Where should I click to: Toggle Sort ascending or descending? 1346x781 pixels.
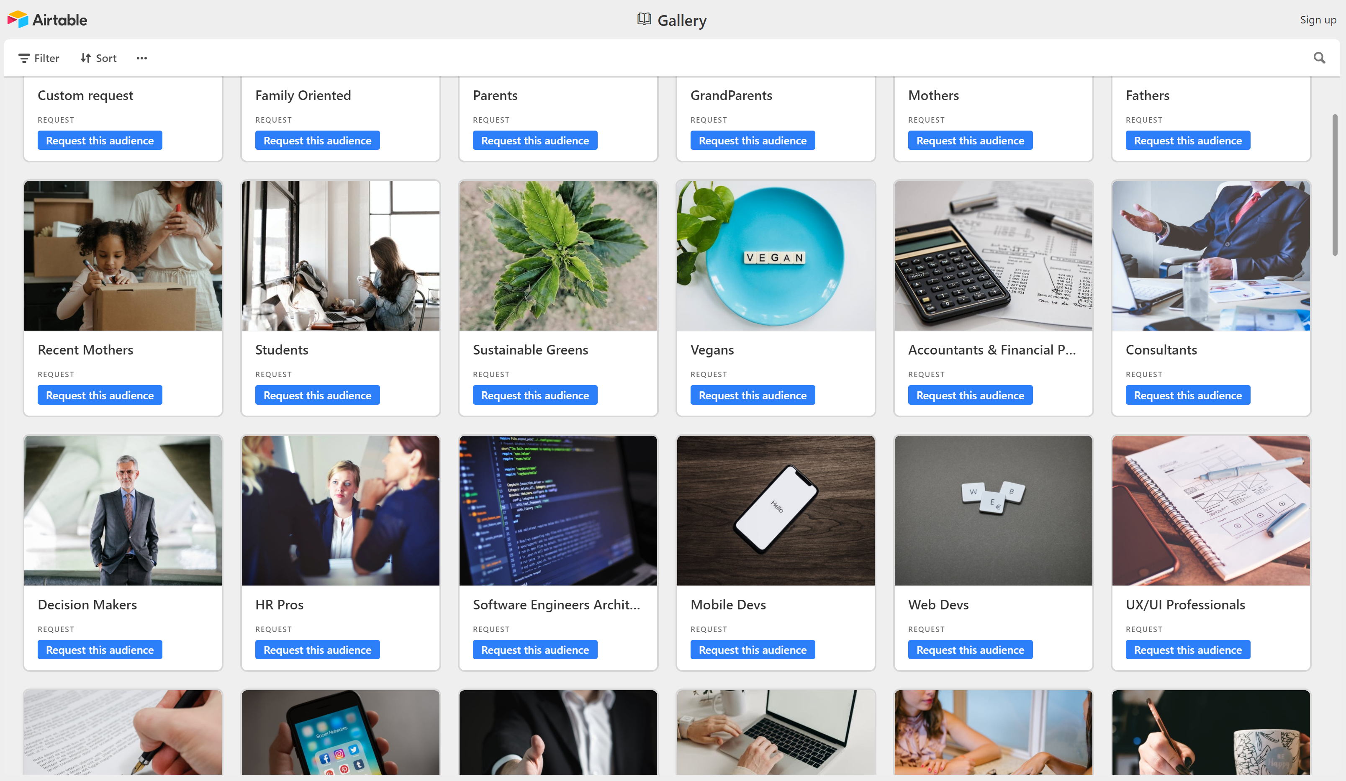98,58
